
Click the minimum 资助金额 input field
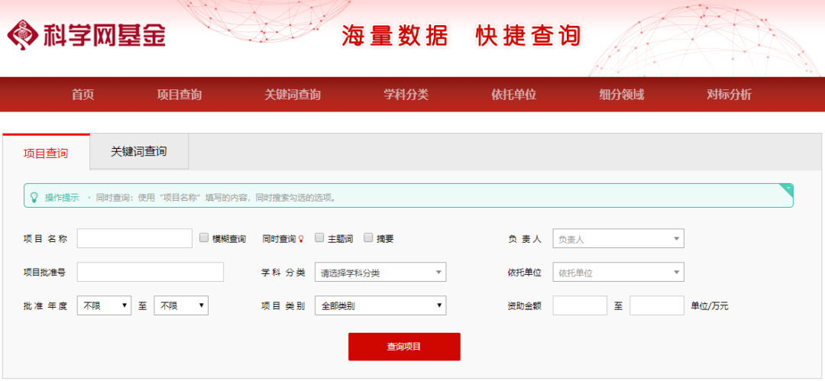coord(580,306)
